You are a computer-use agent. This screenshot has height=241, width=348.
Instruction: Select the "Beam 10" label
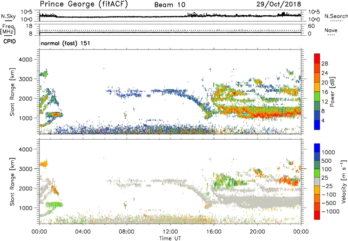click(170, 5)
